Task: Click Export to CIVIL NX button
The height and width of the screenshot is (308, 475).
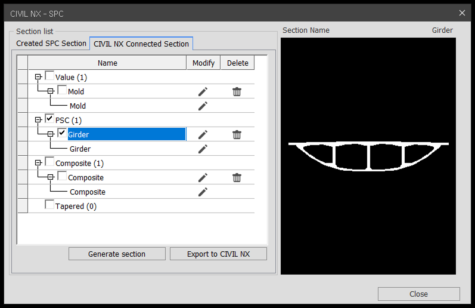Action: tap(218, 254)
